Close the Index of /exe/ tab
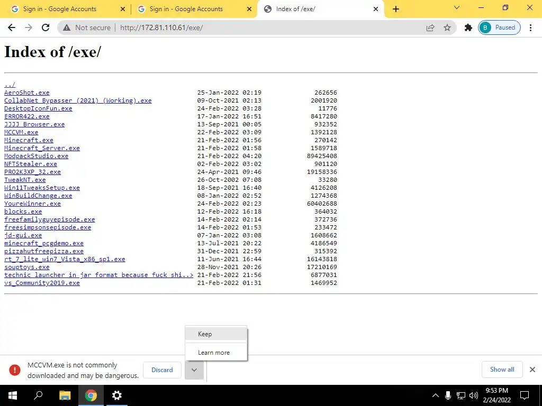The image size is (542, 406). pos(376,10)
